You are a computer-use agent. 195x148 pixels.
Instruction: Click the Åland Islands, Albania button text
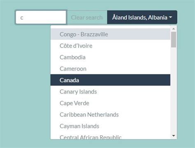[x=140, y=18]
